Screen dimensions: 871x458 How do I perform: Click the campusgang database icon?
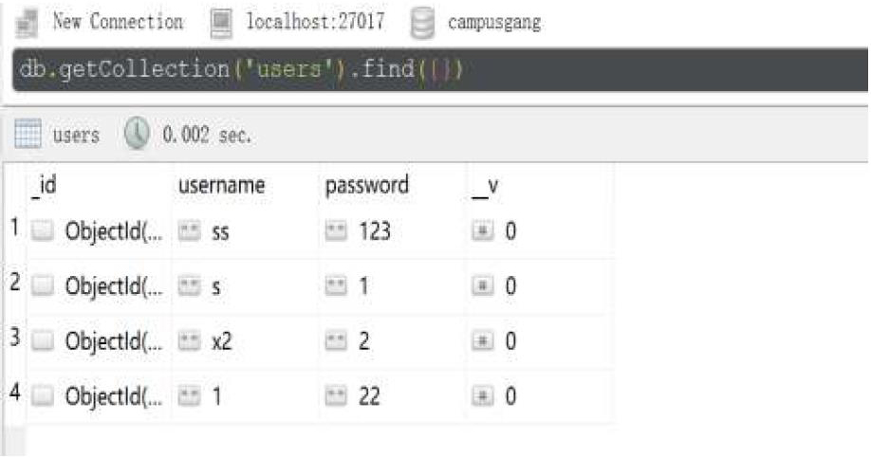[x=421, y=24]
